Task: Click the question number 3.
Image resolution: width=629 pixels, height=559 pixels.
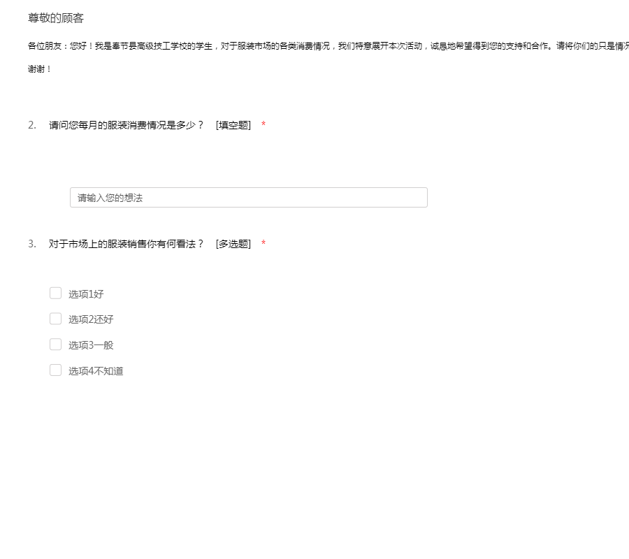Action: coord(31,244)
